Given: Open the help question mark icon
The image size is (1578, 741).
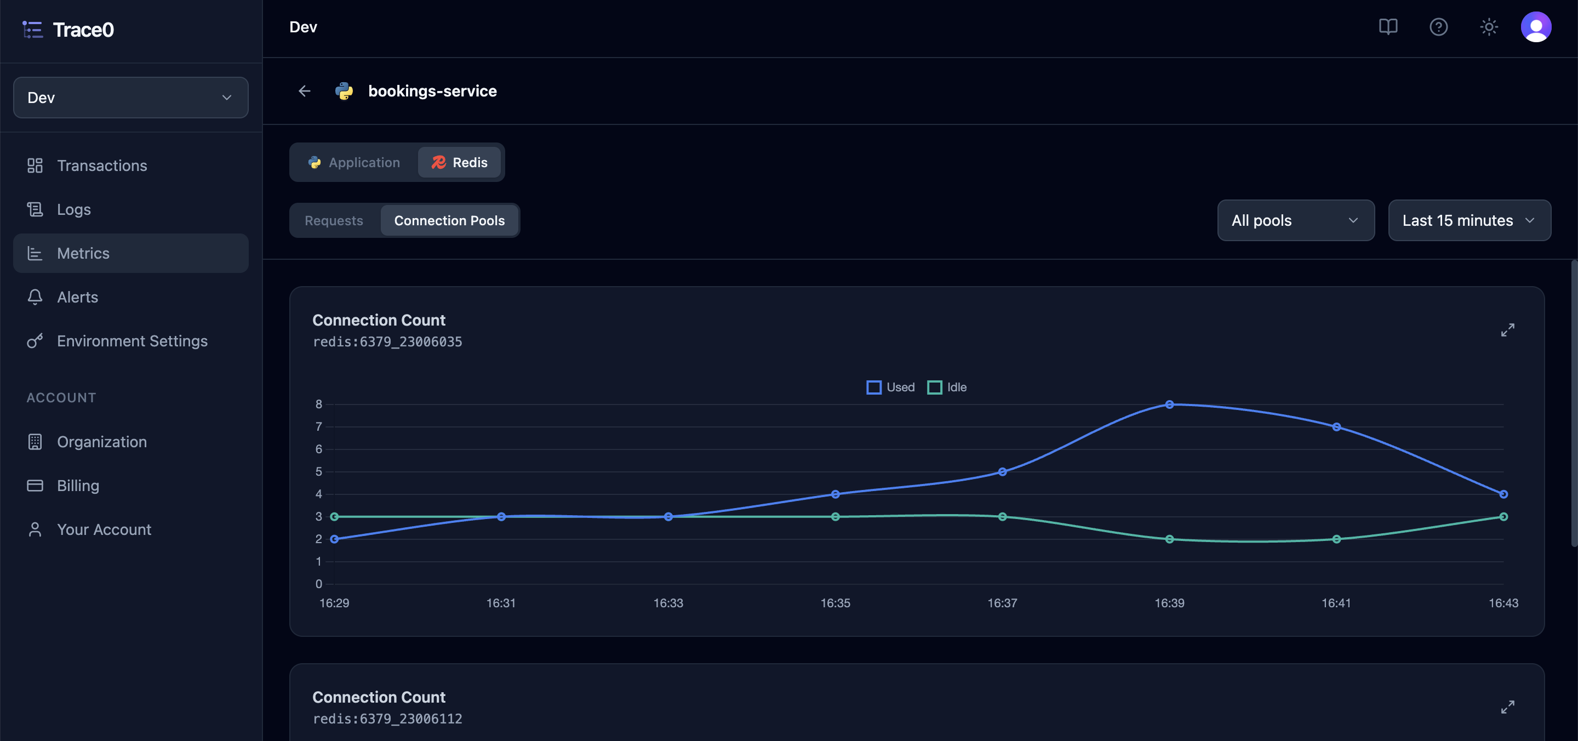Looking at the screenshot, I should point(1438,27).
